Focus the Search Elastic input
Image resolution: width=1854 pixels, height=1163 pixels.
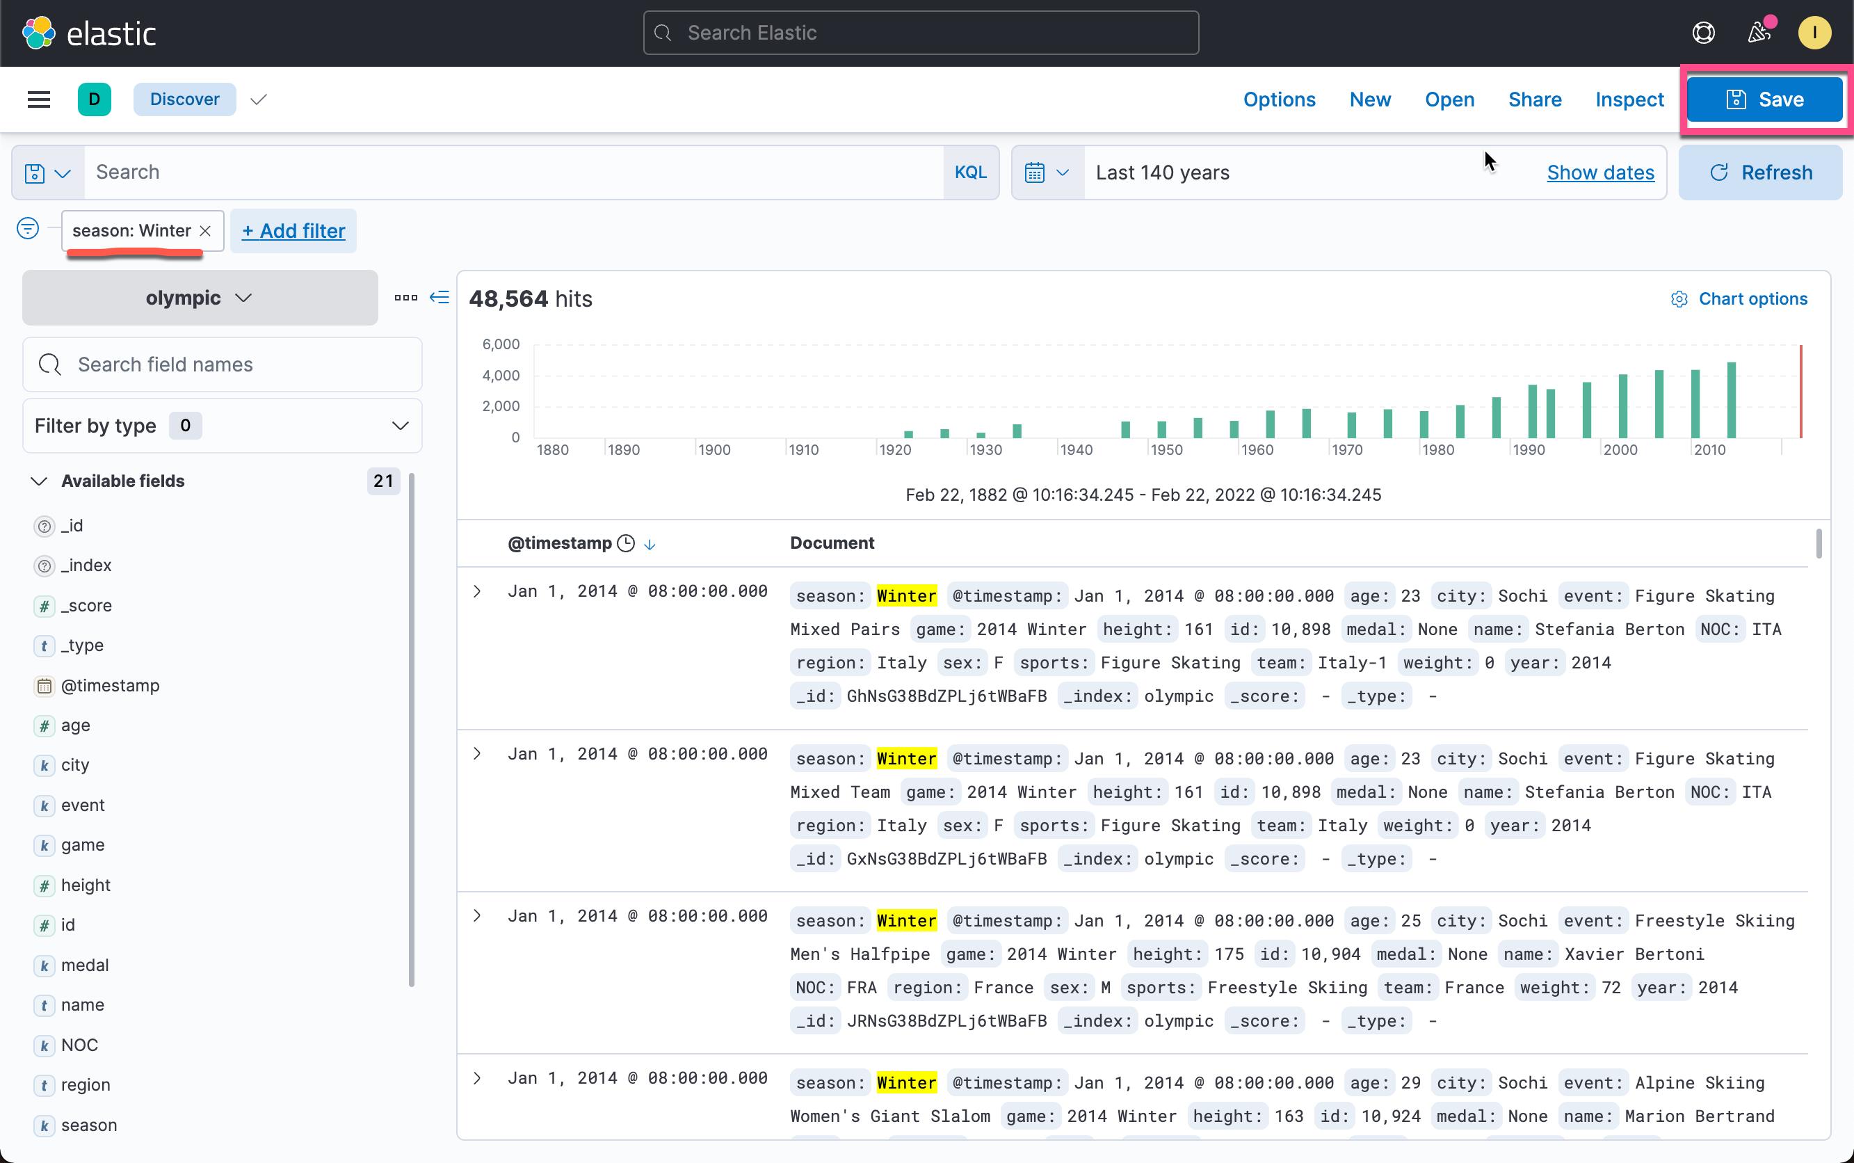[x=921, y=33]
